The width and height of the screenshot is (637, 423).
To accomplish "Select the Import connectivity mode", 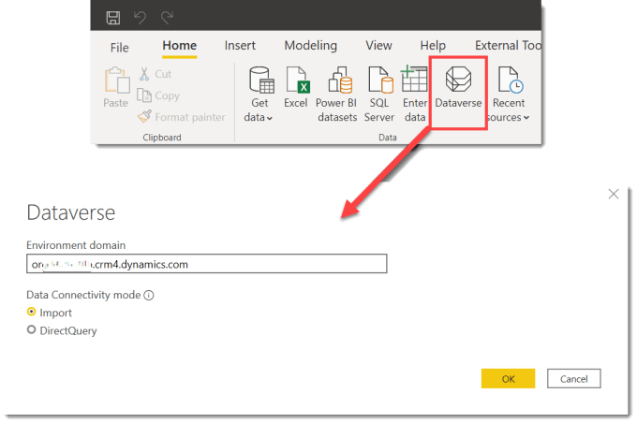I will [x=31, y=312].
